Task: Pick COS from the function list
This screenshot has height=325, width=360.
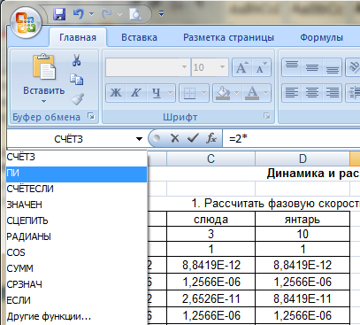Action: pyautogui.click(x=76, y=252)
